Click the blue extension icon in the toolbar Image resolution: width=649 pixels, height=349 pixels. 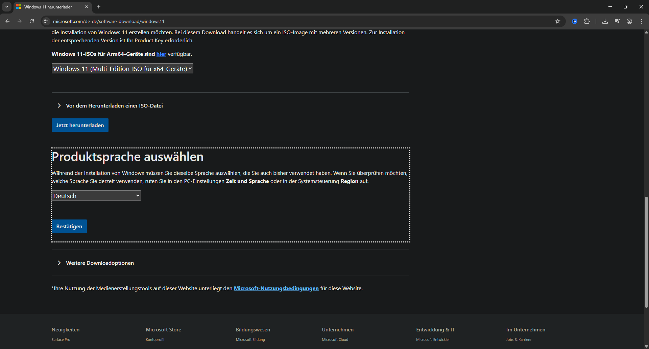(x=574, y=21)
